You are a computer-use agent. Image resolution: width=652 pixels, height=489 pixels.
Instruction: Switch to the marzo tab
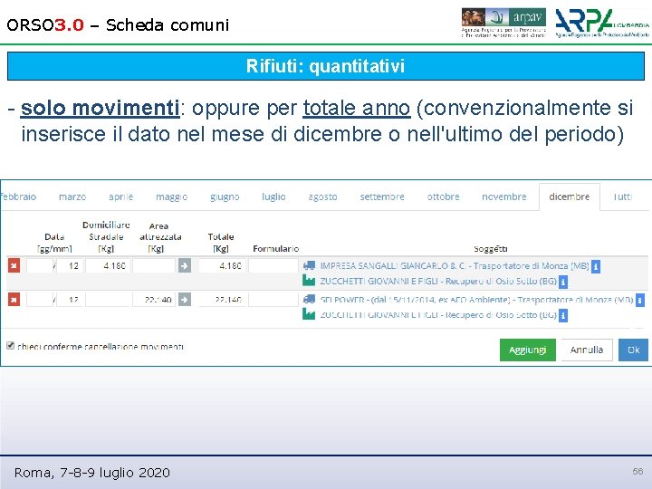(x=72, y=197)
